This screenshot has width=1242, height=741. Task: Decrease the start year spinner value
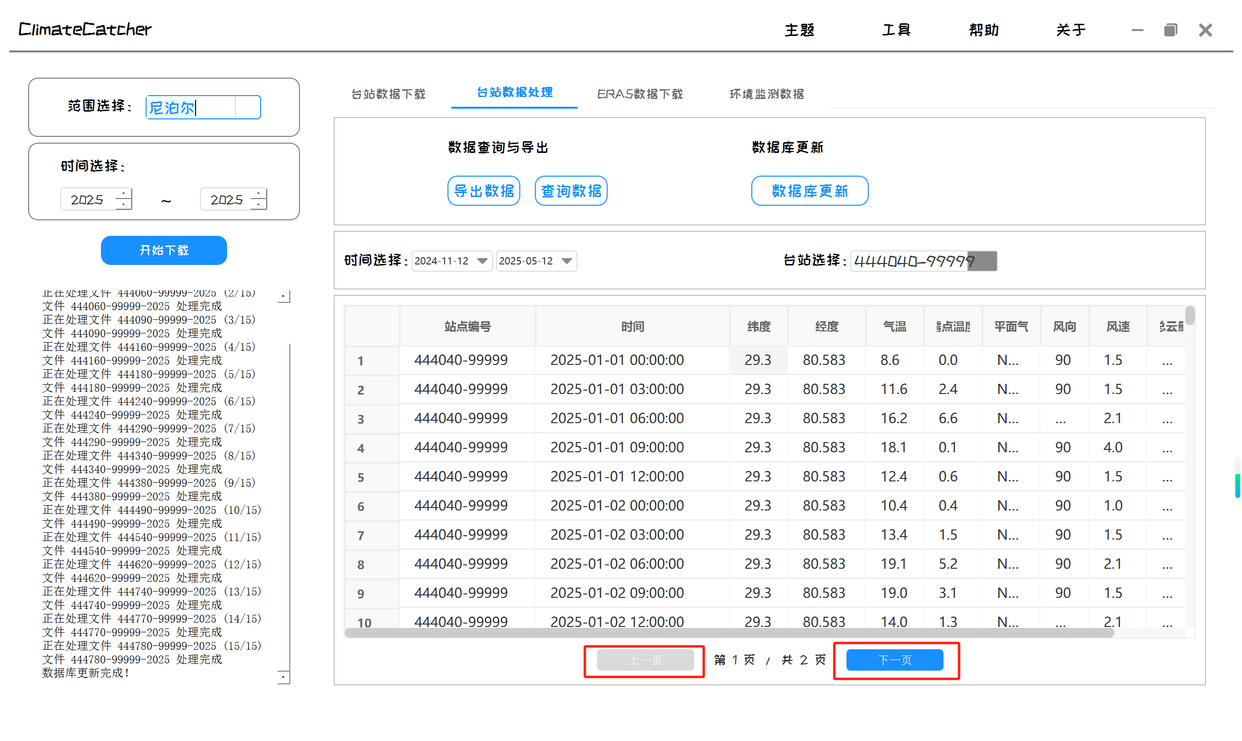click(x=123, y=205)
